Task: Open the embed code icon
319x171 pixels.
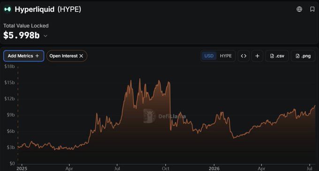Action: 243,56
